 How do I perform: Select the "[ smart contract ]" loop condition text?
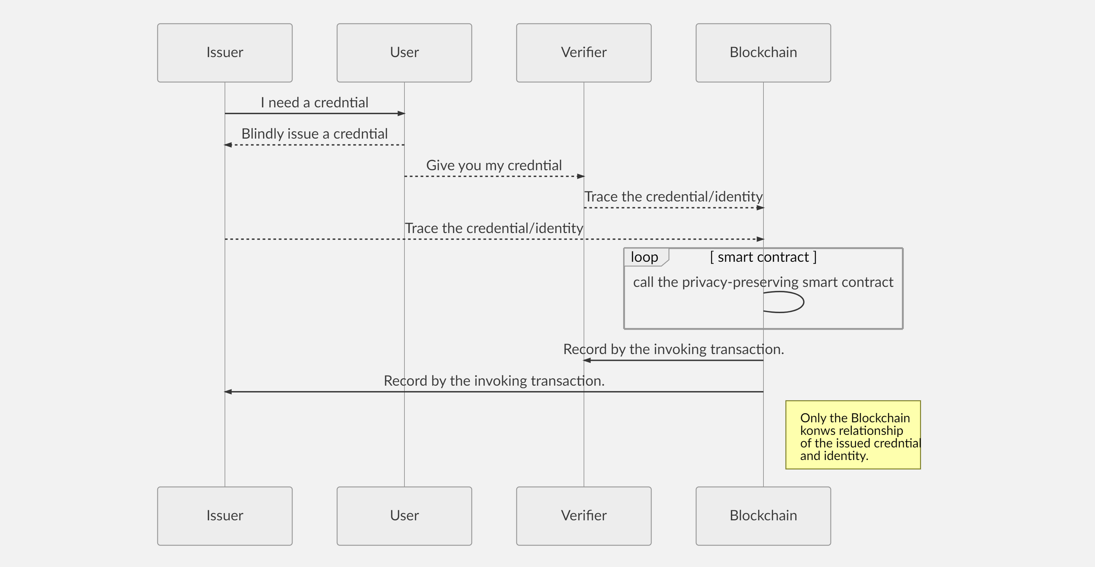[x=763, y=257]
